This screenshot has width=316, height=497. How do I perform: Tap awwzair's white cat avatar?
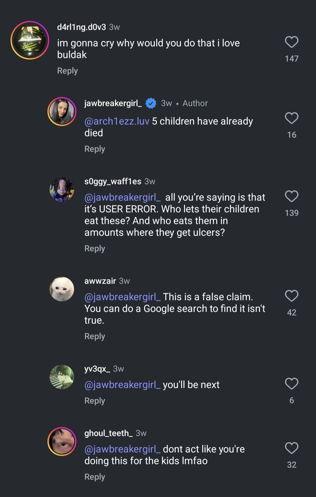click(x=62, y=289)
